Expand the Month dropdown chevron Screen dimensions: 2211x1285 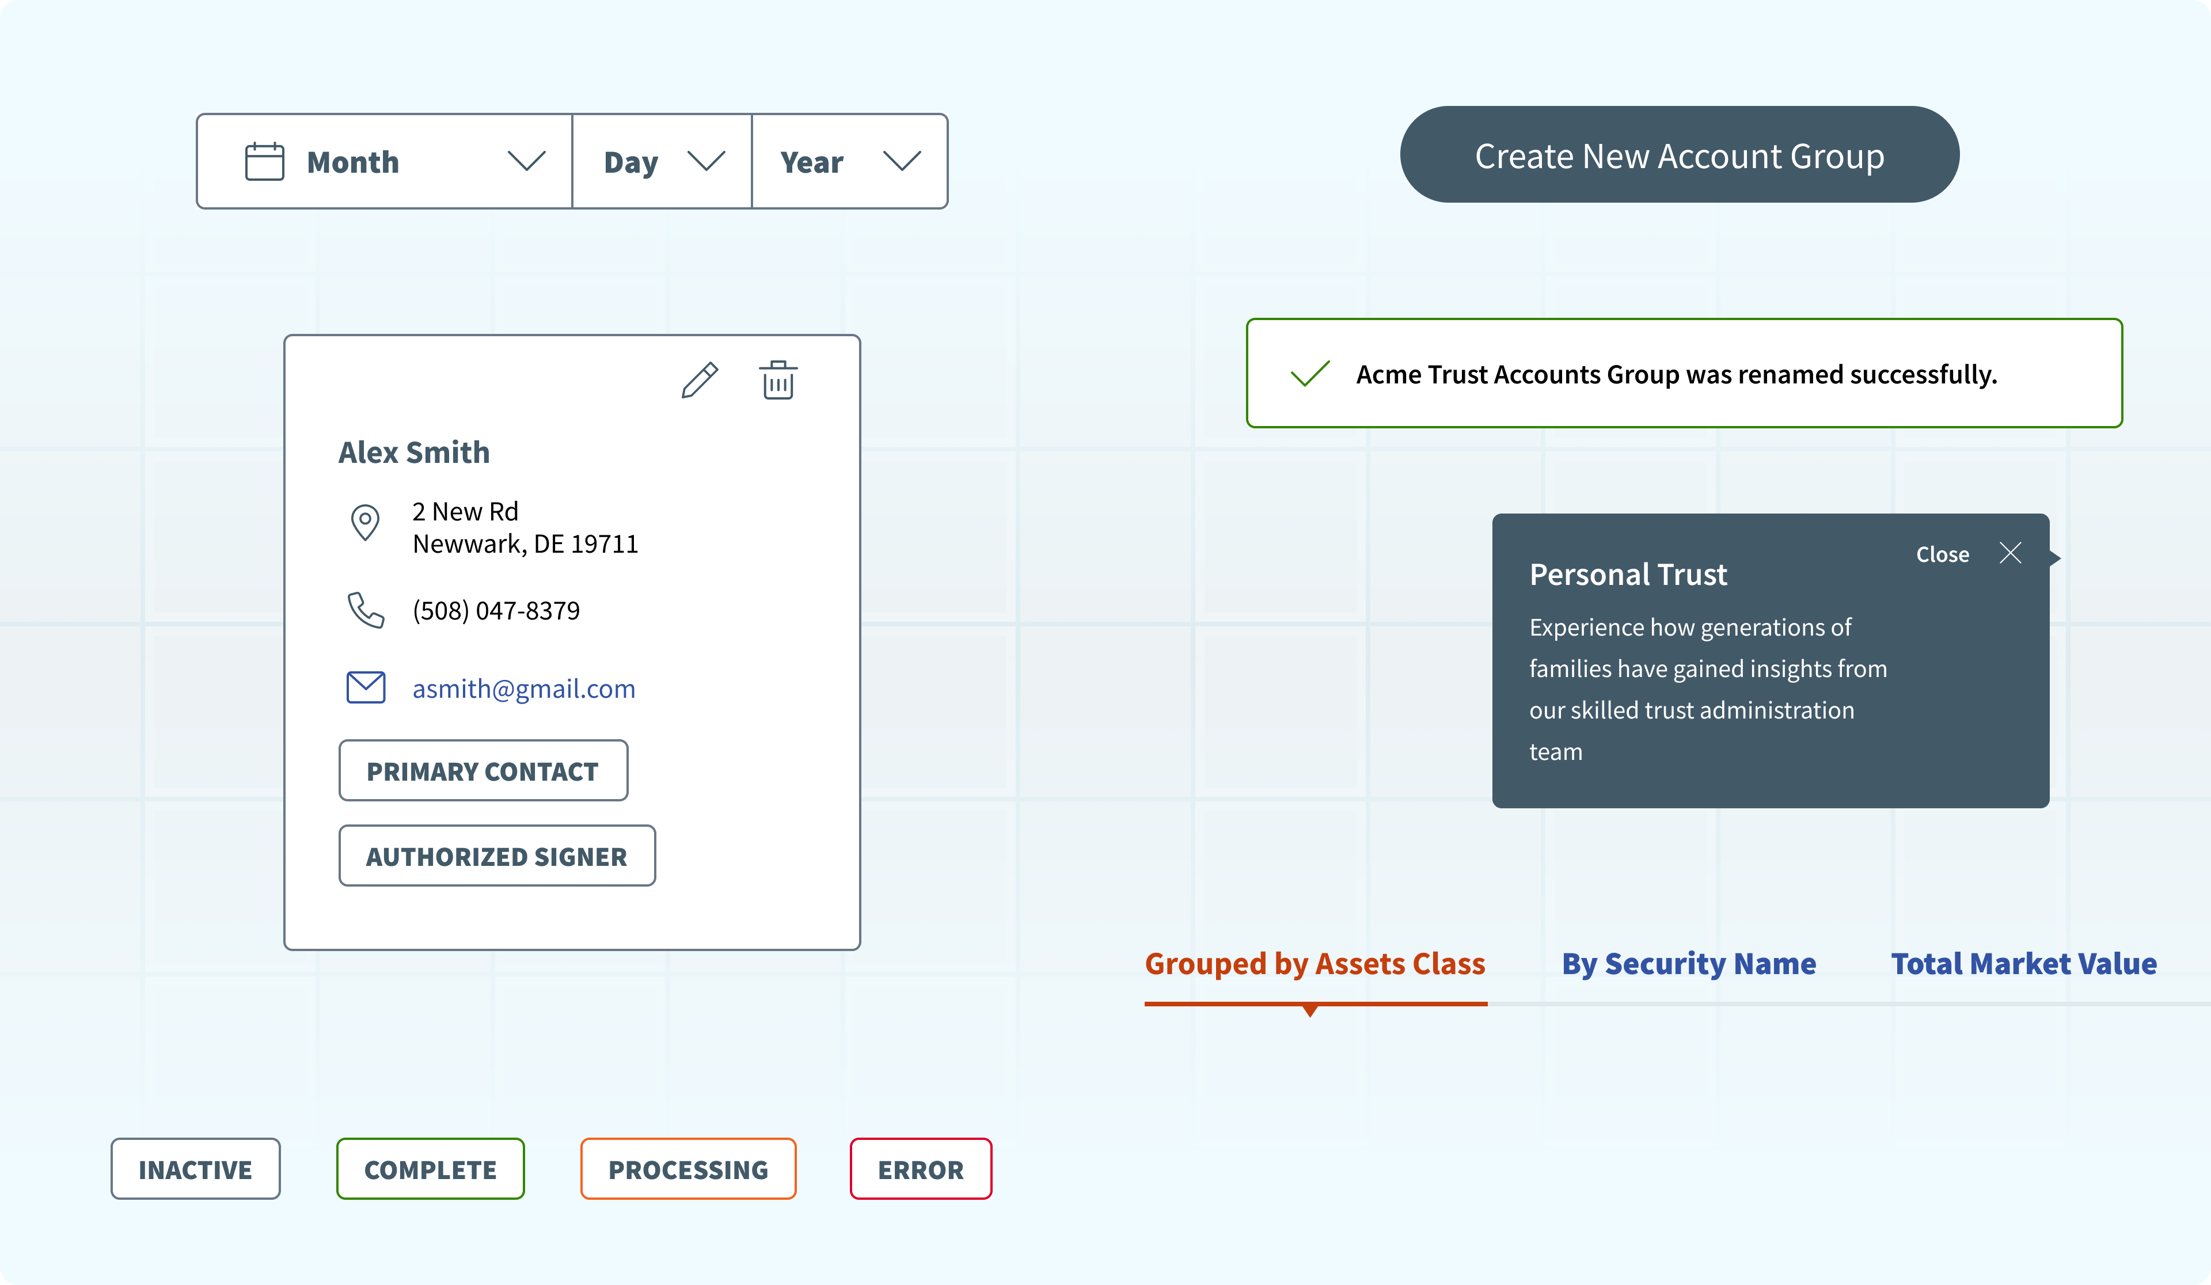tap(526, 161)
